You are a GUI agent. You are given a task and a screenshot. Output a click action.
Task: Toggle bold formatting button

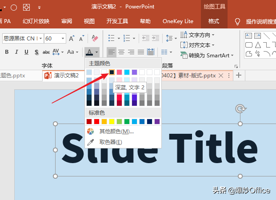pyautogui.click(x=7, y=52)
